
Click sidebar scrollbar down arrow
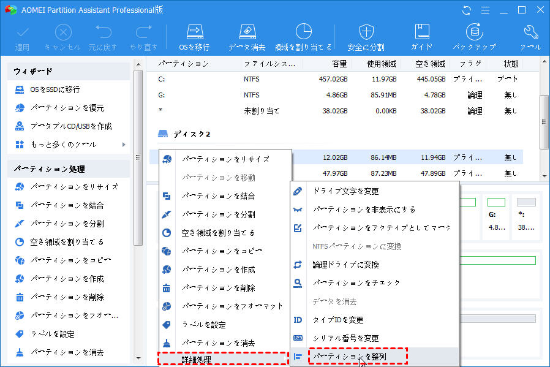138,358
